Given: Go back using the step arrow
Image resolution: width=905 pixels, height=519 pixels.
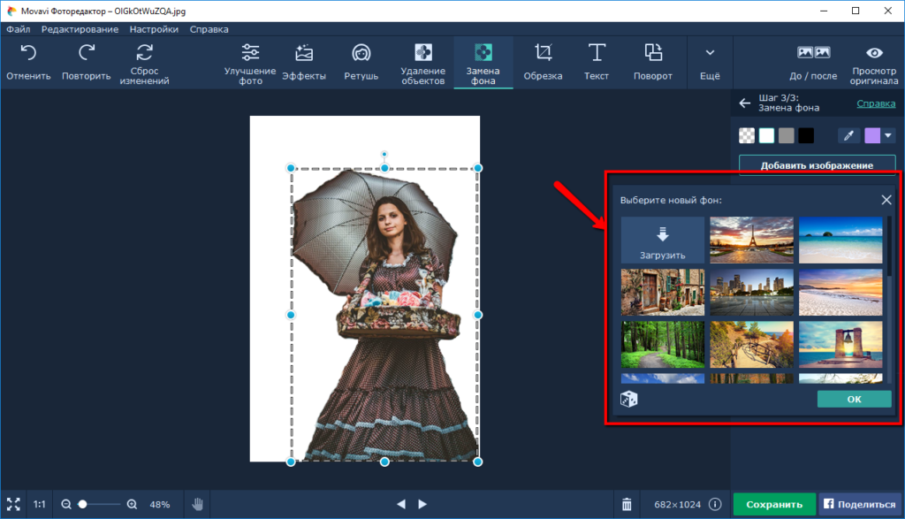Looking at the screenshot, I should click(744, 103).
